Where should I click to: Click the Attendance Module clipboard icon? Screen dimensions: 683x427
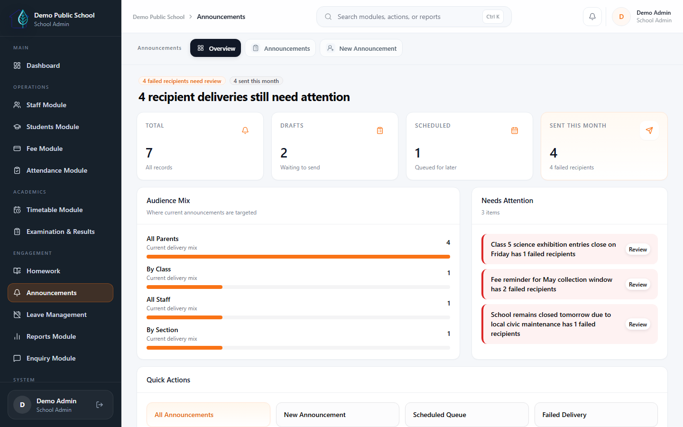(x=17, y=170)
